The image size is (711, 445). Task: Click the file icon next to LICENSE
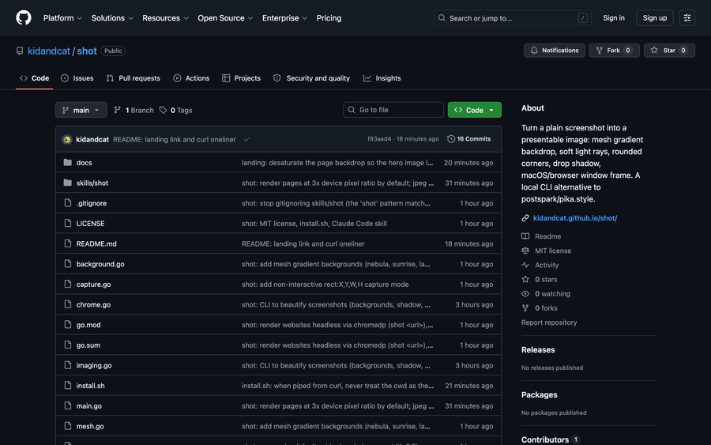(68, 223)
